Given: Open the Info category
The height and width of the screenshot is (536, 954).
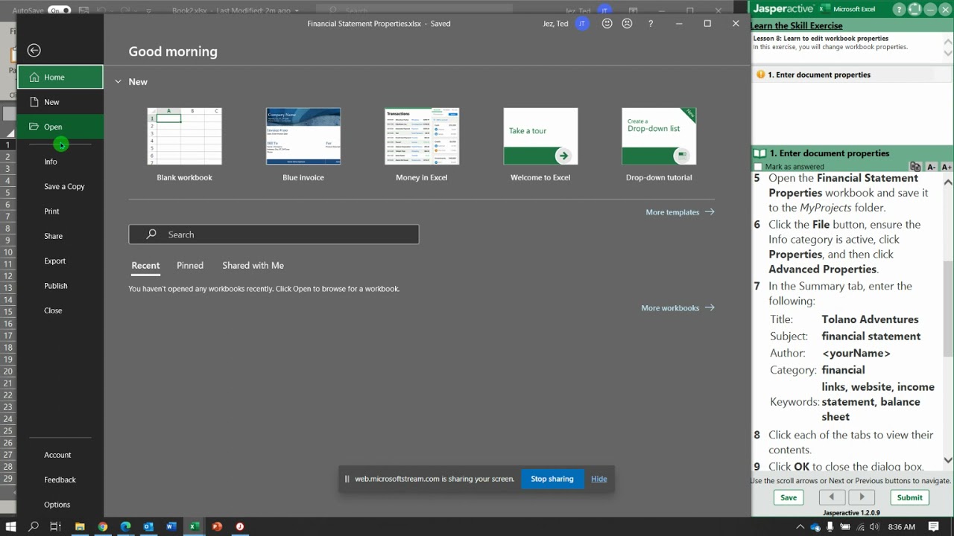Looking at the screenshot, I should pyautogui.click(x=60, y=162).
